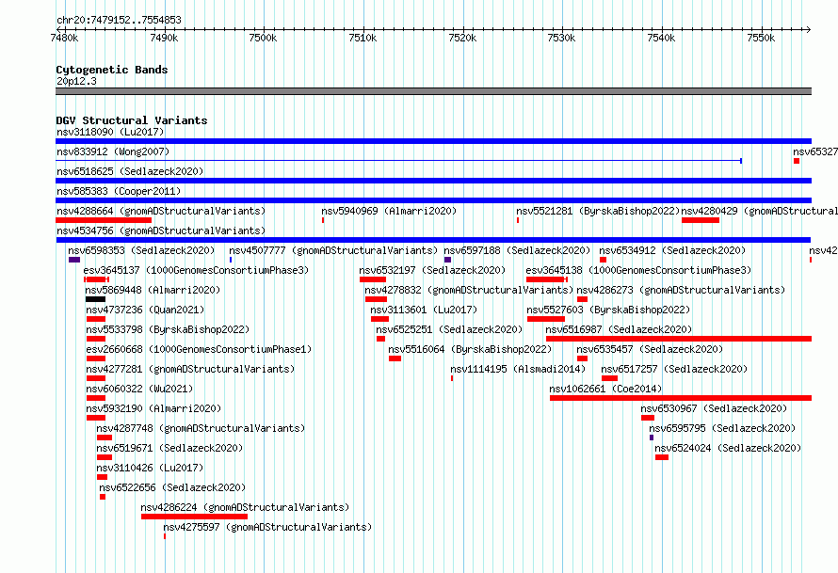Select nsv5533798 (ByrskaBishop2022) label

click(x=168, y=329)
